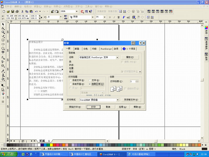Switch to the 印前 tab
This screenshot has height=157, width=209.
94,49
